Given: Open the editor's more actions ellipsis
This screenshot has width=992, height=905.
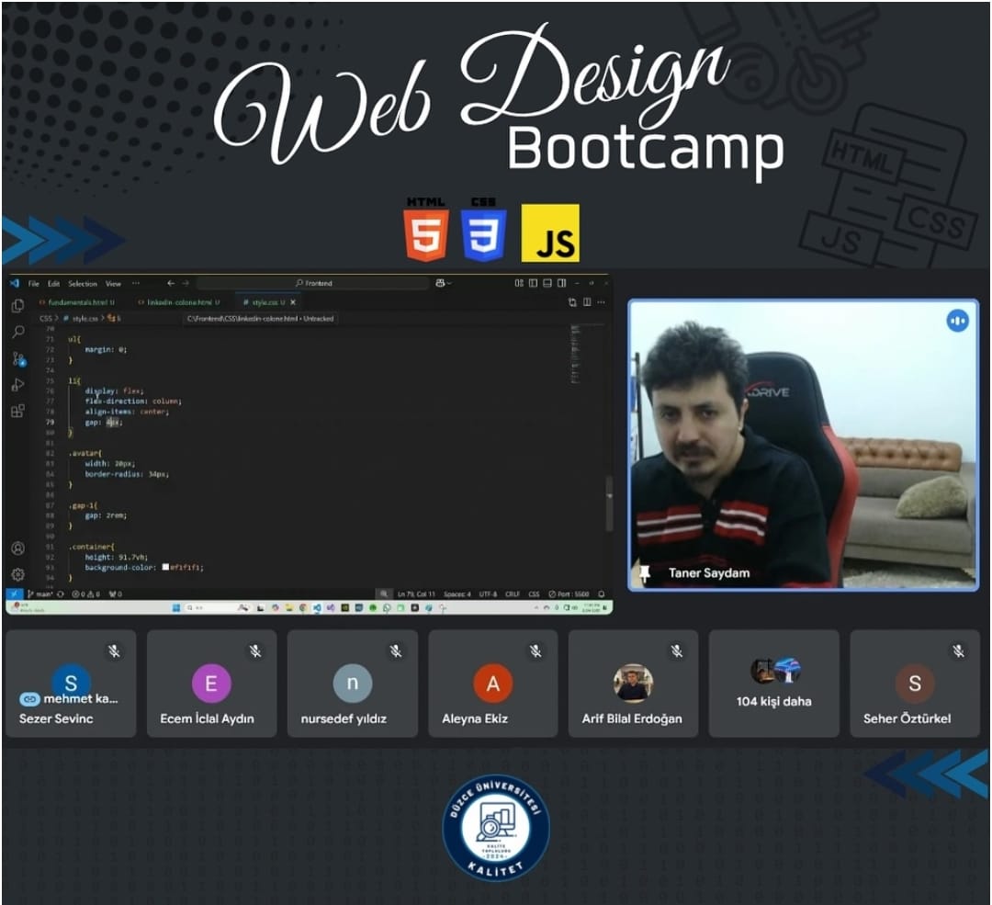Looking at the screenshot, I should [602, 302].
